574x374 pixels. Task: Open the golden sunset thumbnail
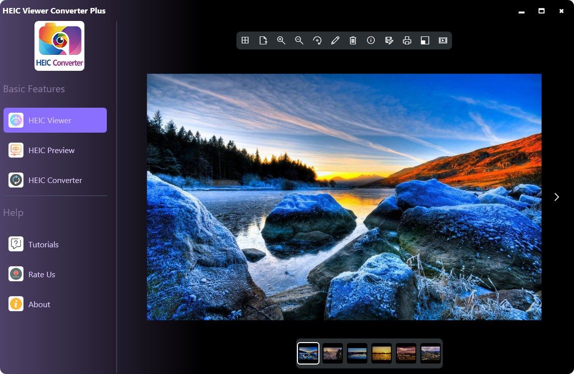pos(381,354)
